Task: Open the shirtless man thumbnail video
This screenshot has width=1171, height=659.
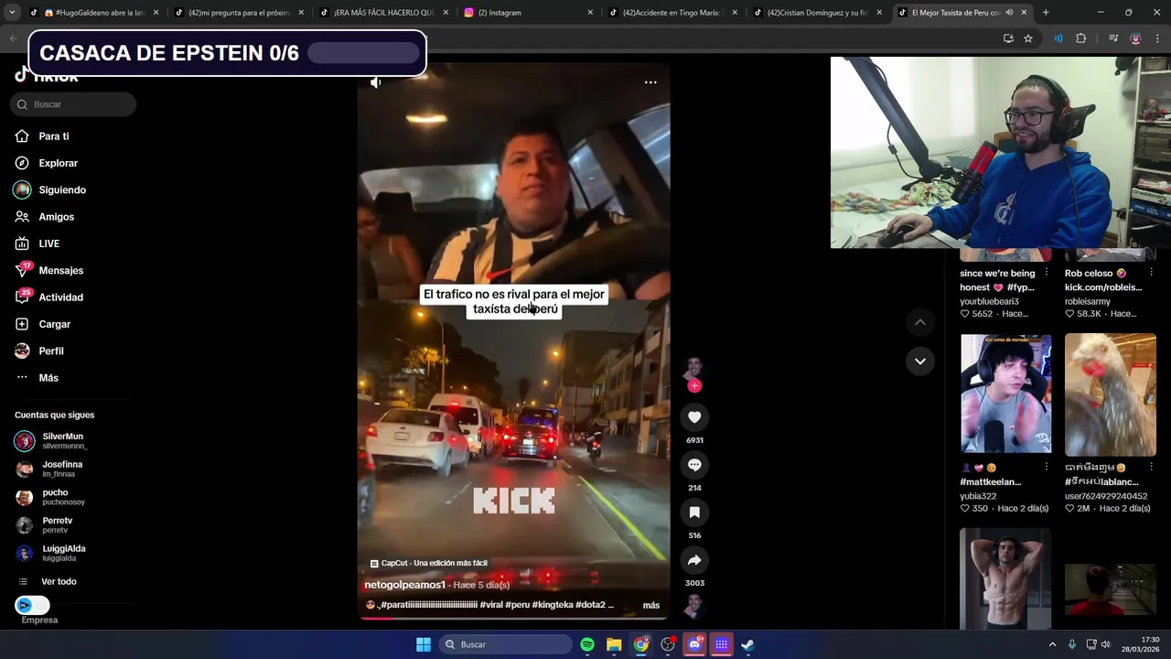Action: click(1005, 578)
